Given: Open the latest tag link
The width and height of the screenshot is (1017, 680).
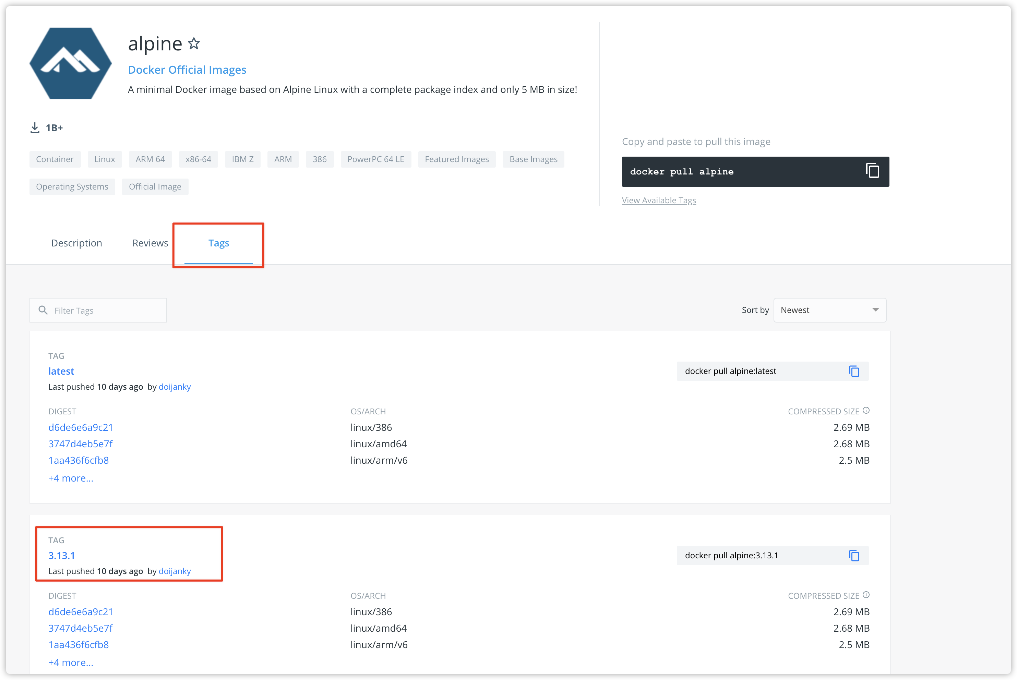Looking at the screenshot, I should coord(61,371).
